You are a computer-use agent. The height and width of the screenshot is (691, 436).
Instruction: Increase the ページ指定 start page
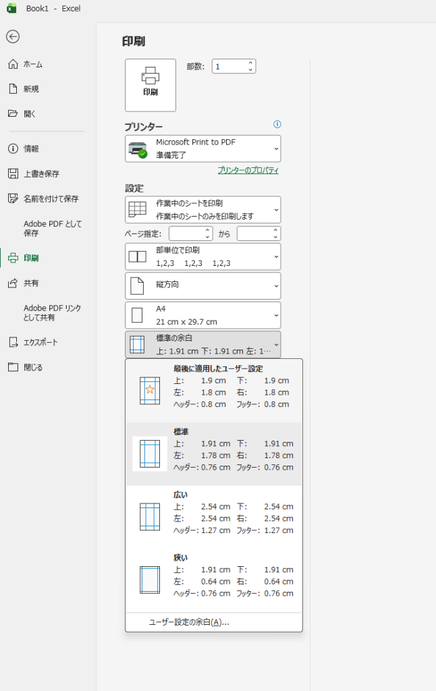click(208, 230)
